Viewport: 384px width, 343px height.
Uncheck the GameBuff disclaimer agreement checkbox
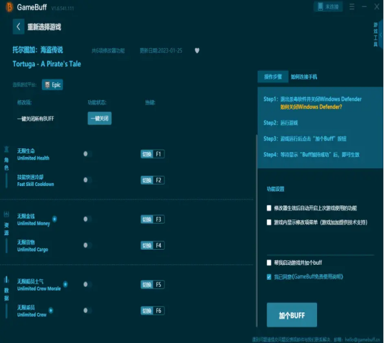click(269, 277)
